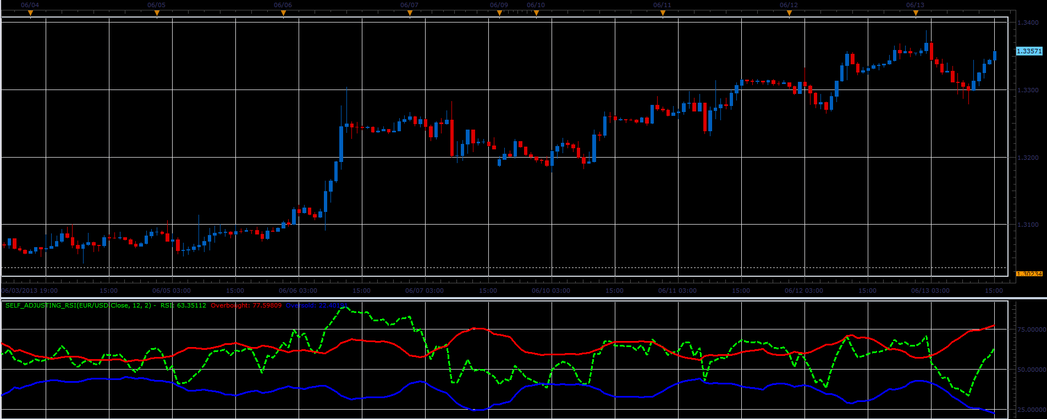Select the 06/06 day marker arrow

tap(283, 13)
